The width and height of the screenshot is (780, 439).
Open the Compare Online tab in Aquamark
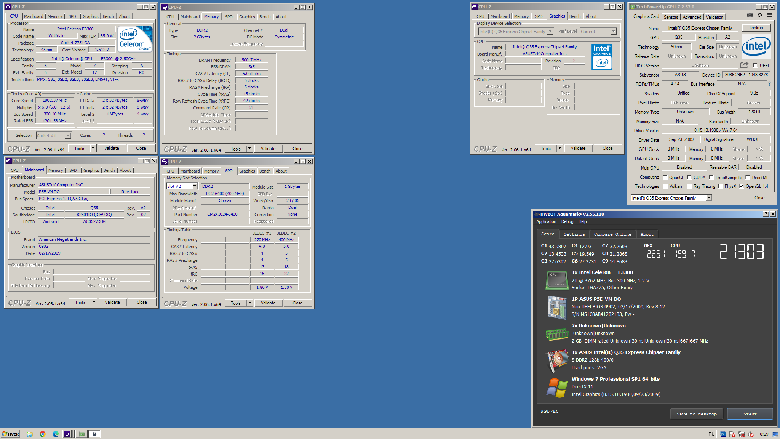(612, 234)
